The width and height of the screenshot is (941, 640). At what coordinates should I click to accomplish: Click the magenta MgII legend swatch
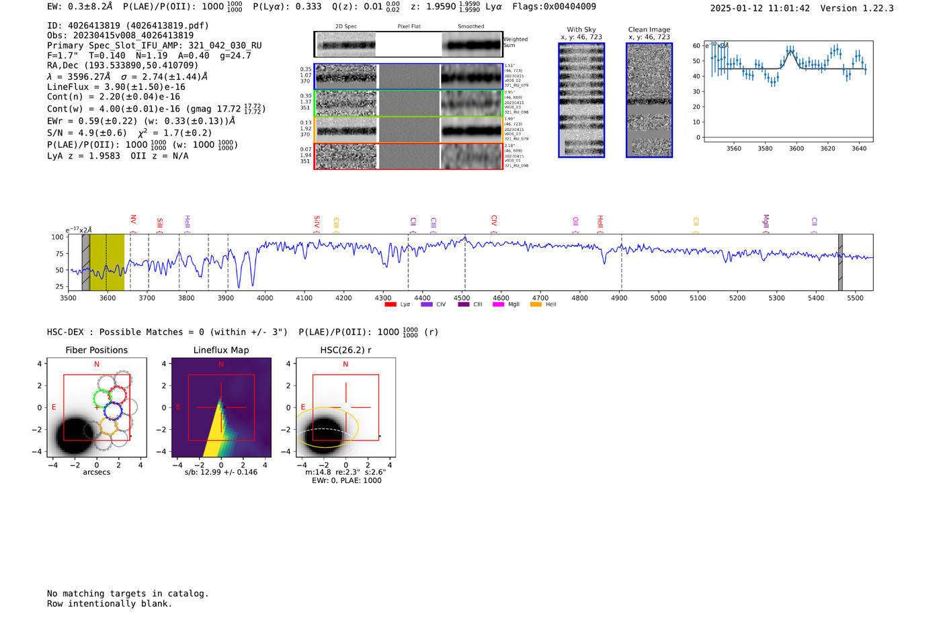click(x=498, y=305)
